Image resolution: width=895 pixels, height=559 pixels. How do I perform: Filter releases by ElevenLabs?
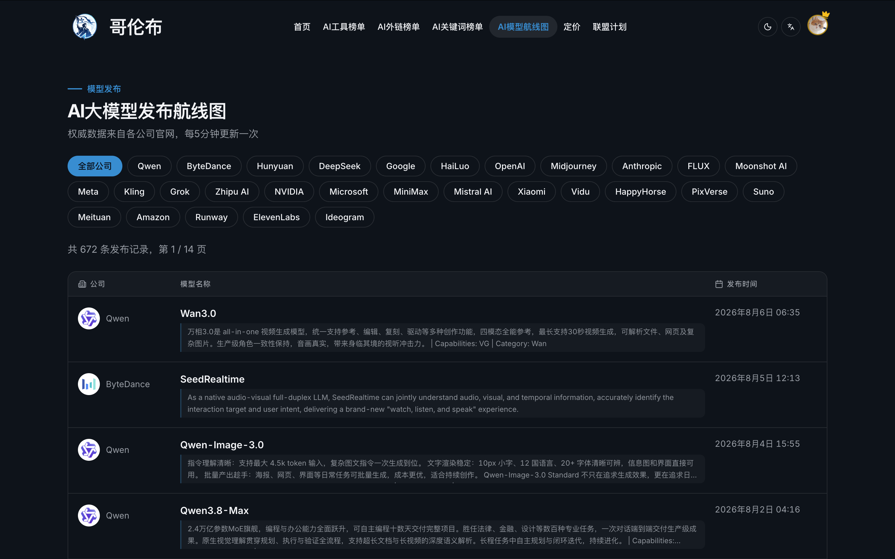276,217
